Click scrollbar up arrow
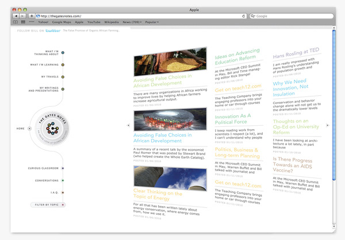Image resolution: width=345 pixels, height=240 pixels. click(x=333, y=28)
